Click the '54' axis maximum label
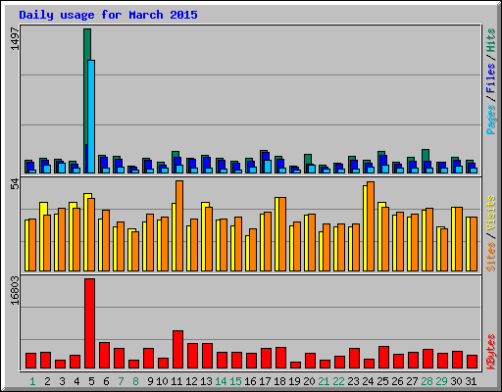 [15, 184]
